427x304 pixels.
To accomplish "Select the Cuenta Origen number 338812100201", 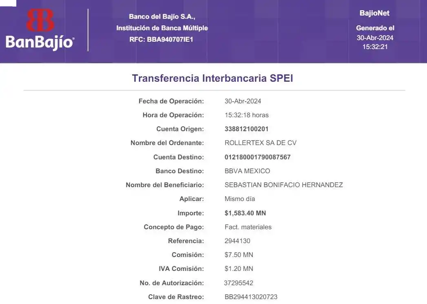I will (246, 129).
